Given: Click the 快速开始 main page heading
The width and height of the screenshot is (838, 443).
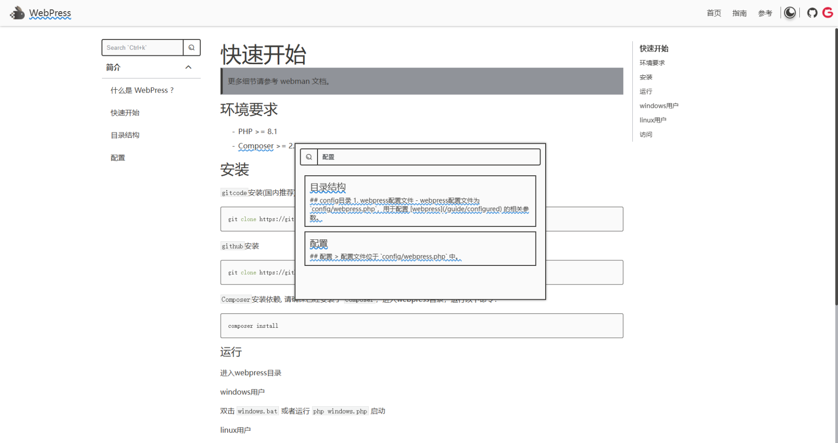Looking at the screenshot, I should tap(263, 55).
